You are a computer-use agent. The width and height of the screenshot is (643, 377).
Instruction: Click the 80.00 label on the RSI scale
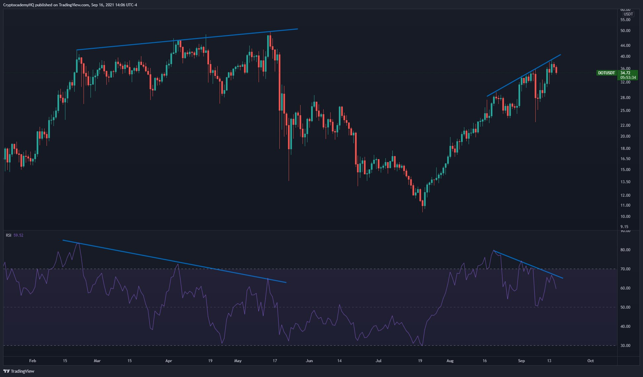pos(625,250)
